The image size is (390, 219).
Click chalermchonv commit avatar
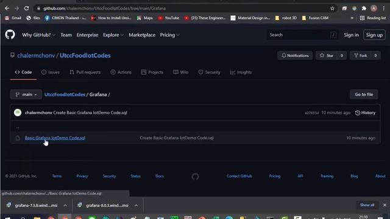pyautogui.click(x=18, y=113)
